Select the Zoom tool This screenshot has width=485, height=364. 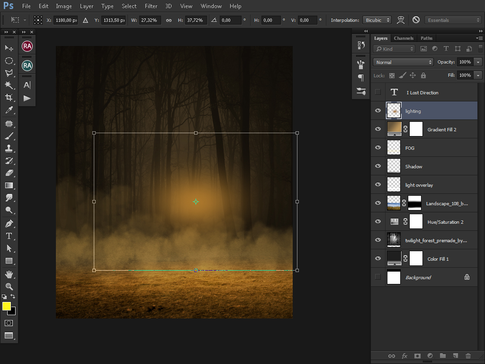coord(9,286)
